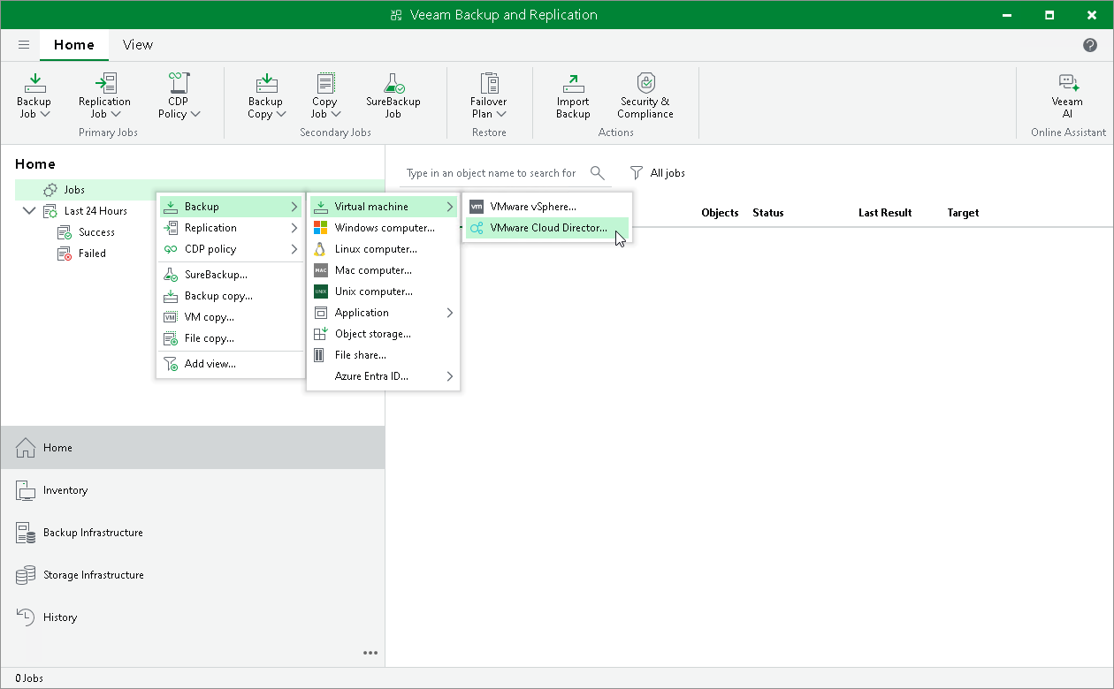
Task: Choose SureBackup... in the context menu
Action: coord(231,275)
